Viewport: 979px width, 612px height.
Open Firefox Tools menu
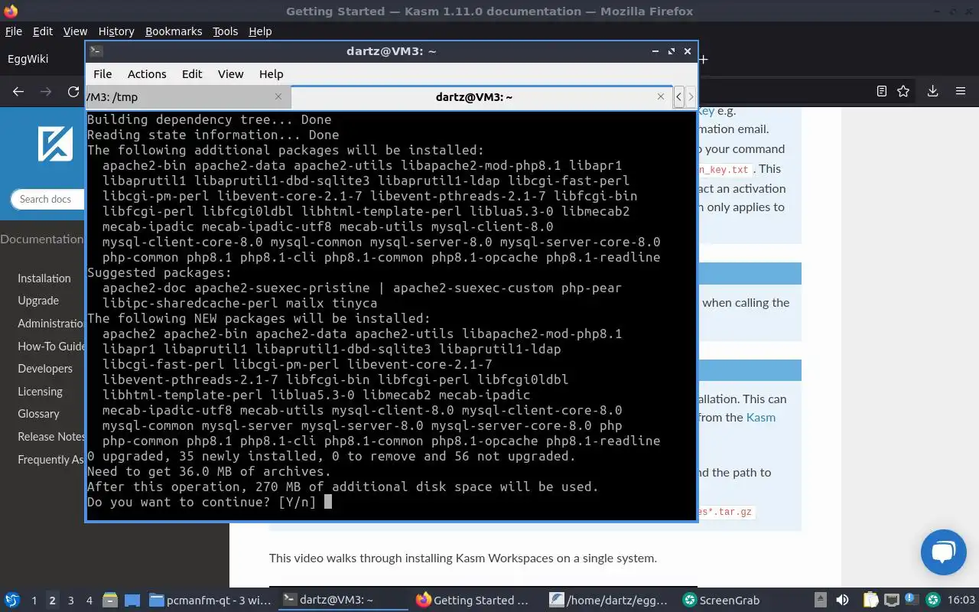225,31
